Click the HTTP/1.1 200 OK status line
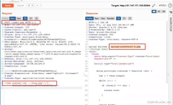The width and height of the screenshot is (173, 105). 98,23
